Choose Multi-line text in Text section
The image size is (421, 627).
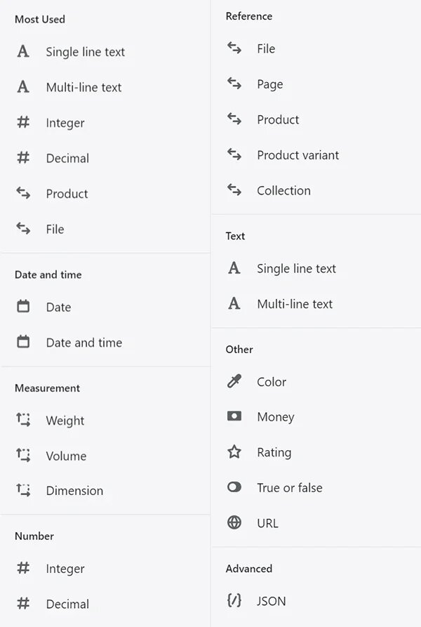[295, 304]
